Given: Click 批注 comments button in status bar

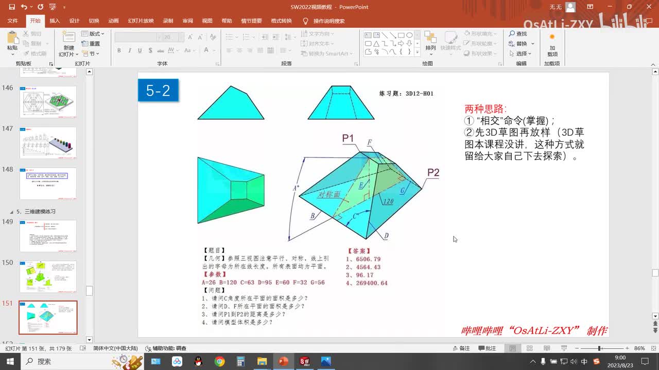Looking at the screenshot, I should [487, 348].
